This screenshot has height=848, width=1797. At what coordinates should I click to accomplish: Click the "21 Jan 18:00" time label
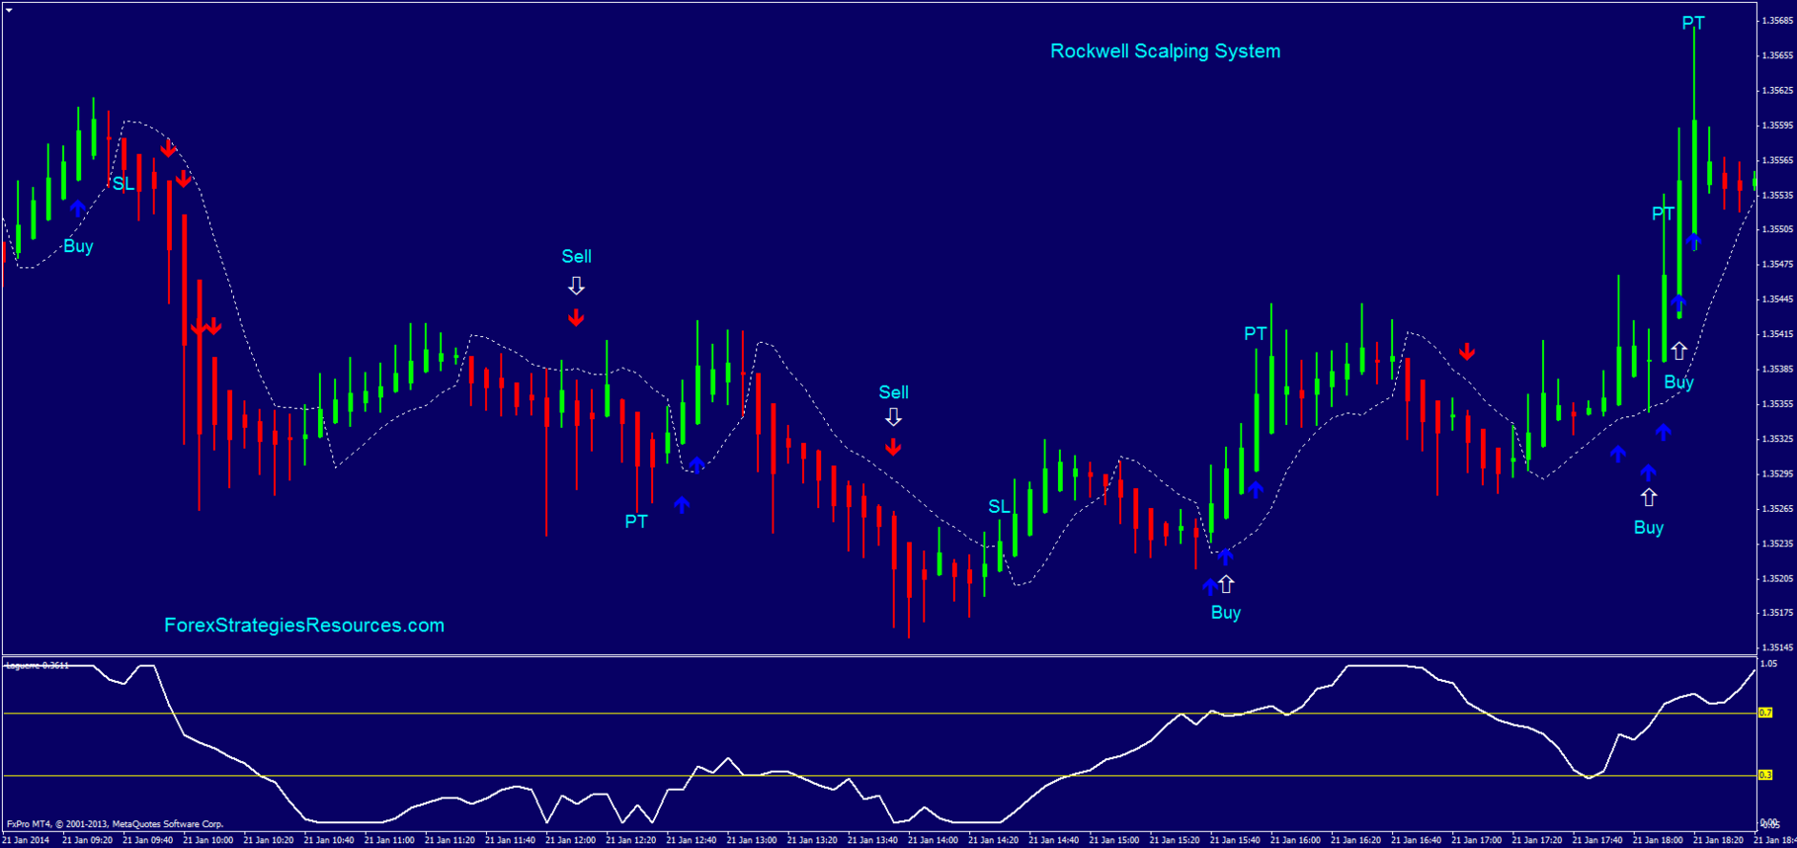(1658, 840)
